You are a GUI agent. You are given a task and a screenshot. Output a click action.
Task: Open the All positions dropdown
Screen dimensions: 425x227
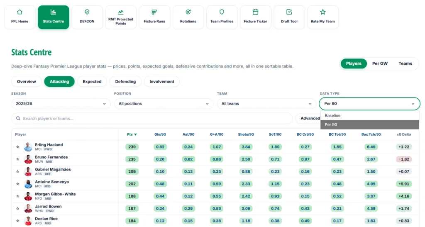(164, 103)
